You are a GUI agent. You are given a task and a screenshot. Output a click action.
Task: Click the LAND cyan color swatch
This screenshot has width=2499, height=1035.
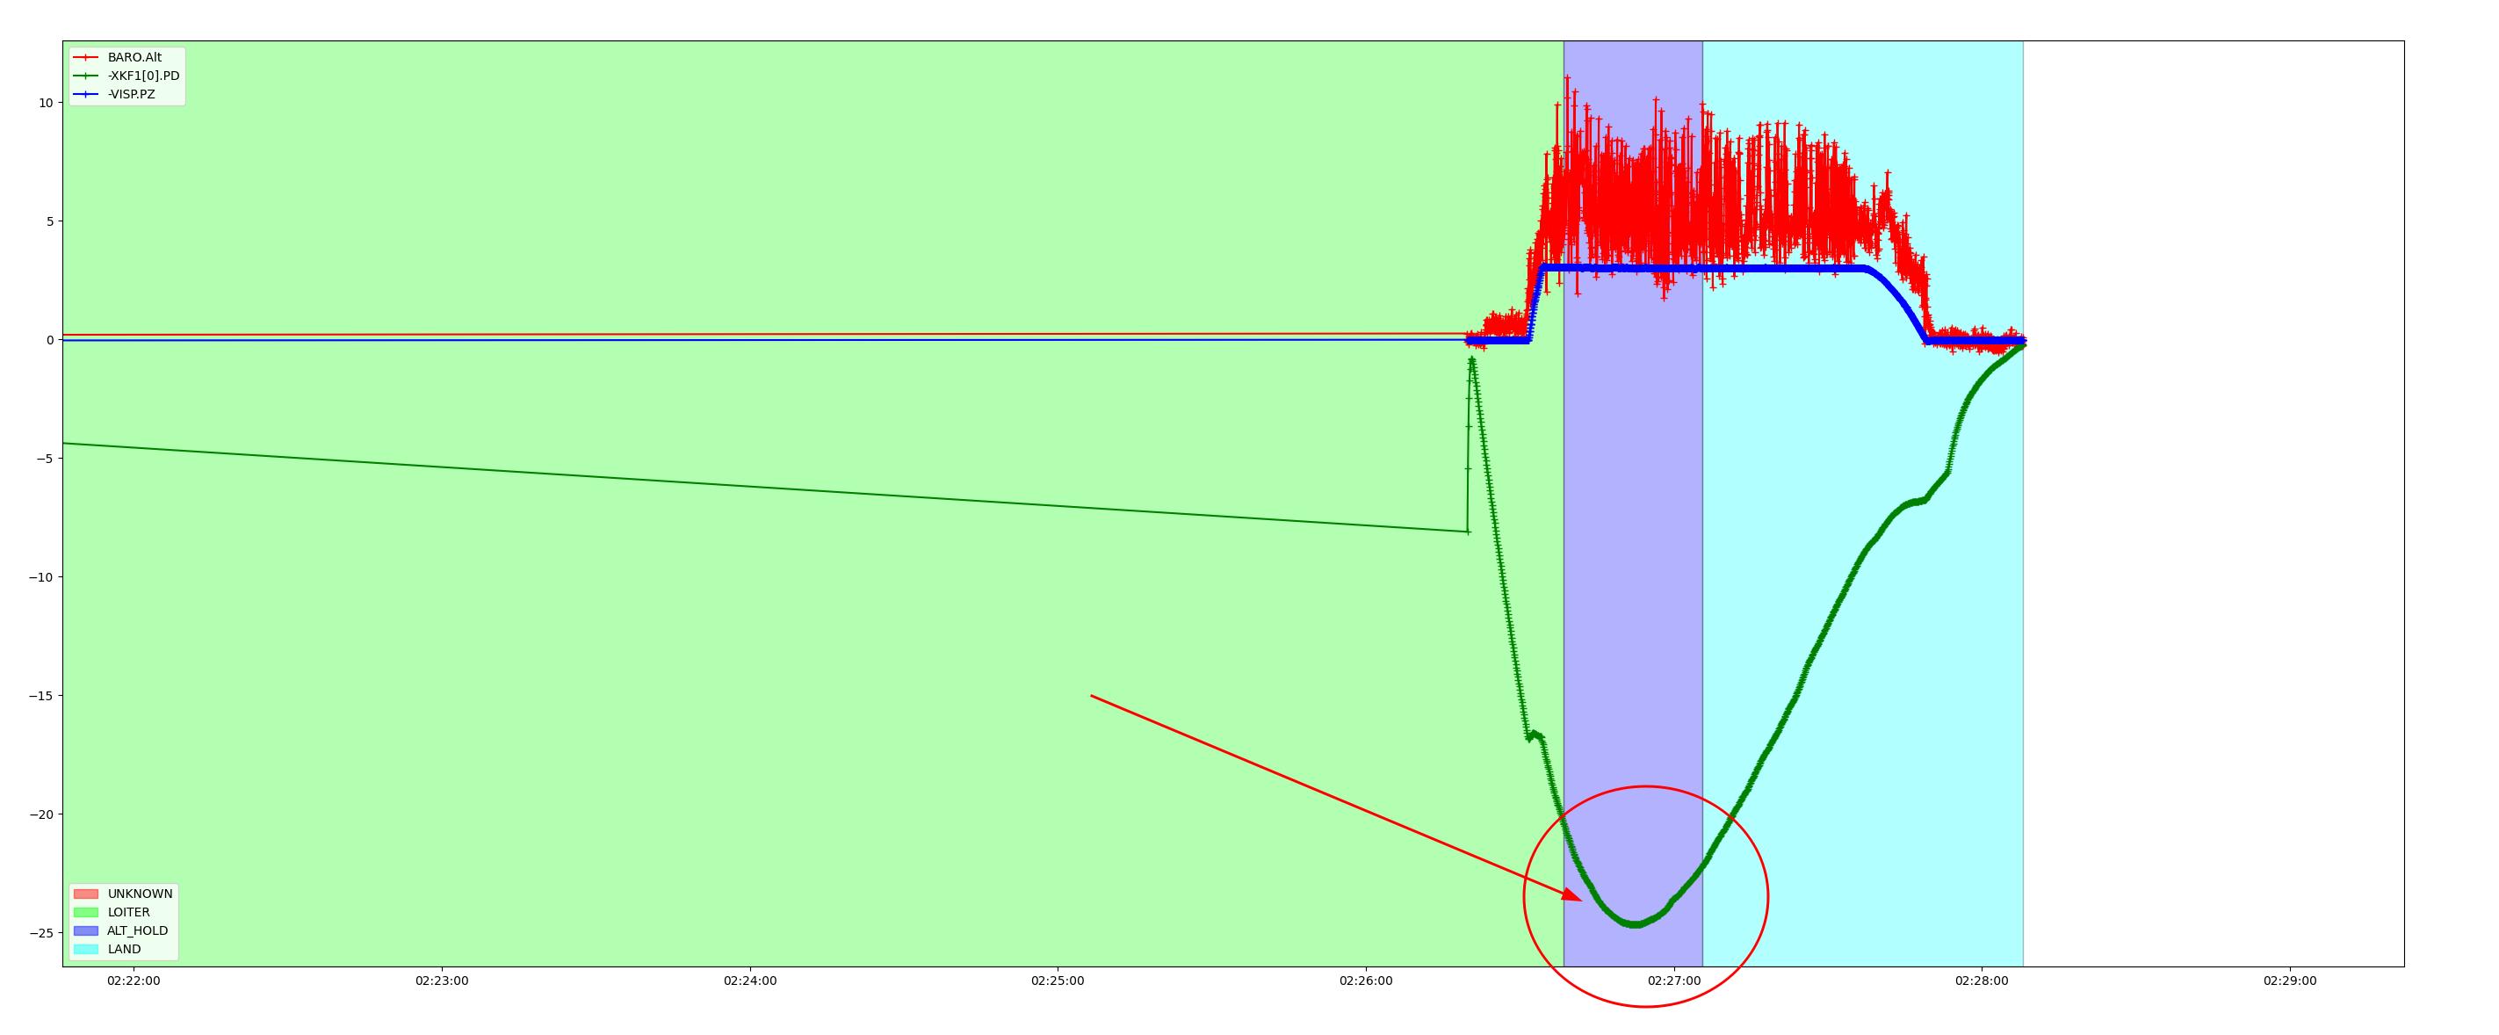click(86, 949)
